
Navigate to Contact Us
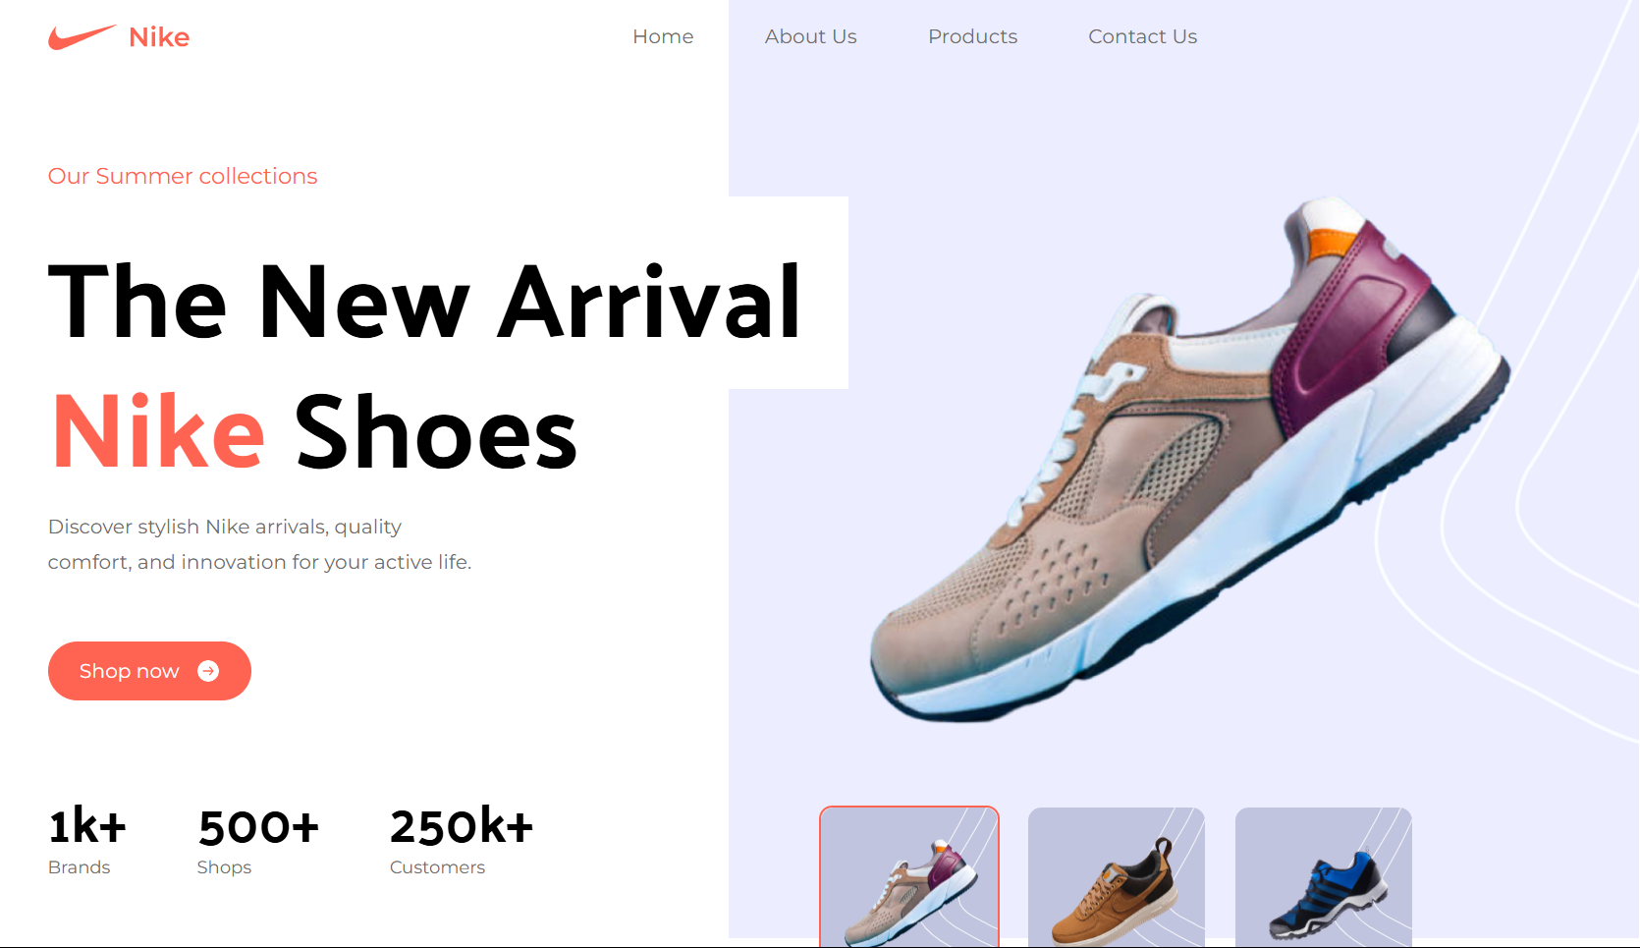click(x=1143, y=36)
